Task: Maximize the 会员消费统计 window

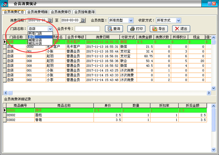Action: [210, 4]
